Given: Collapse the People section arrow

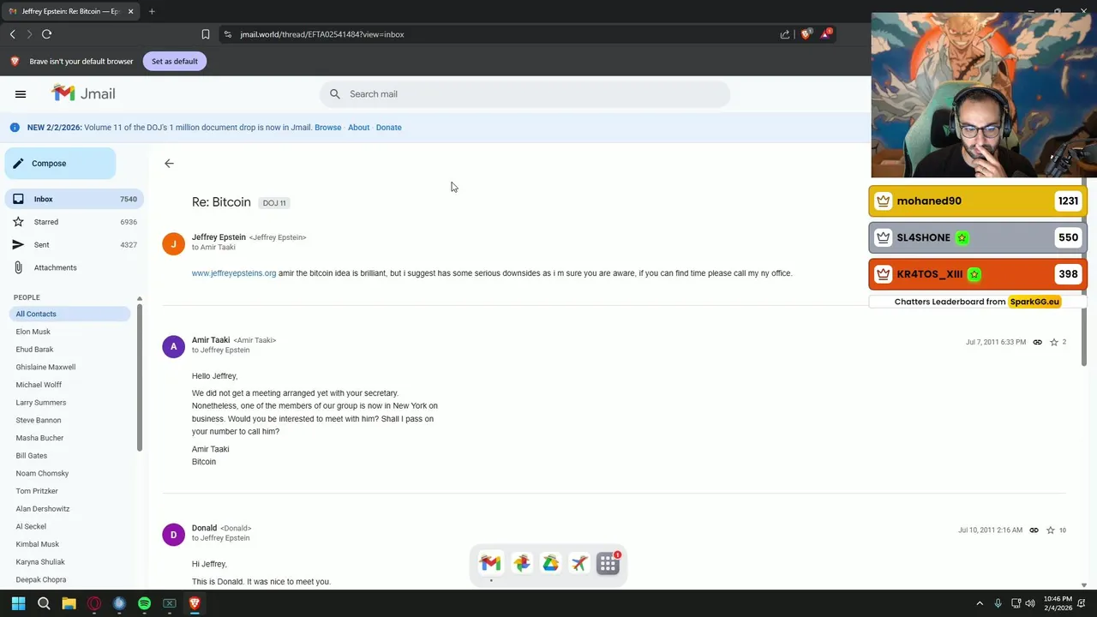Looking at the screenshot, I should pyautogui.click(x=139, y=298).
